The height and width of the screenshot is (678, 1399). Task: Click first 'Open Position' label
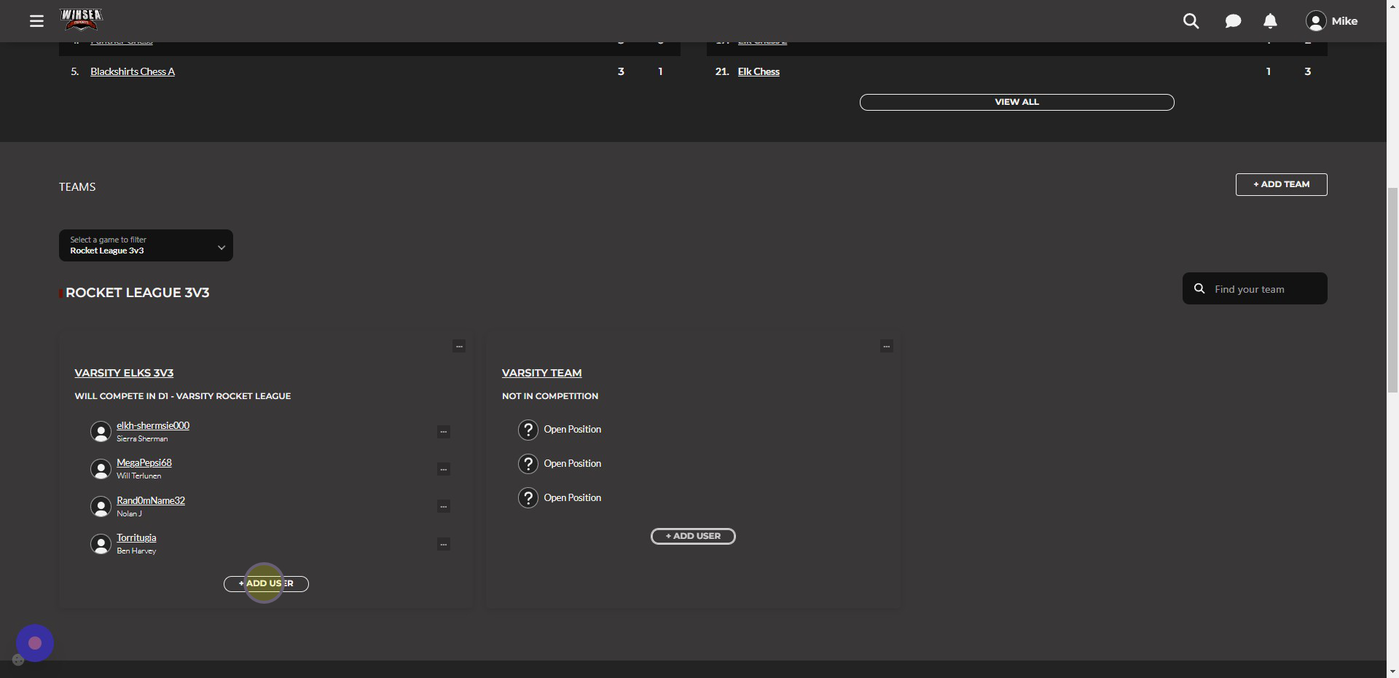(x=572, y=430)
